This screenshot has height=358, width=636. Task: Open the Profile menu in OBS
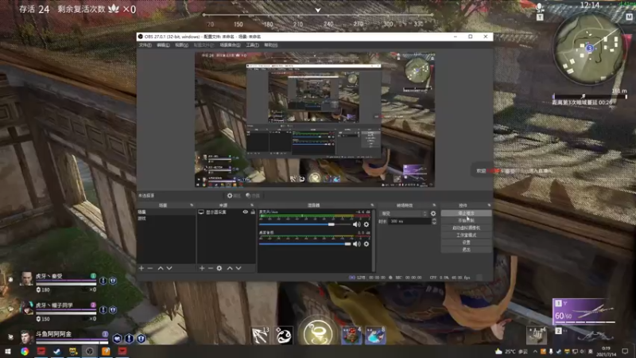click(204, 45)
